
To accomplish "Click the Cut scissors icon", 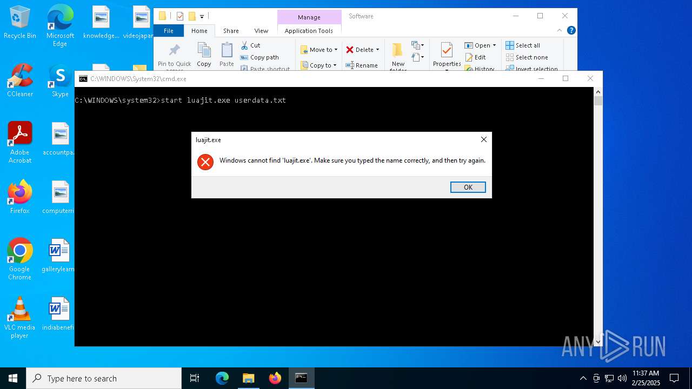I will pyautogui.click(x=244, y=45).
